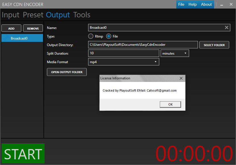Click the Split Duration value field
The width and height of the screenshot is (236, 165).
click(x=124, y=53)
